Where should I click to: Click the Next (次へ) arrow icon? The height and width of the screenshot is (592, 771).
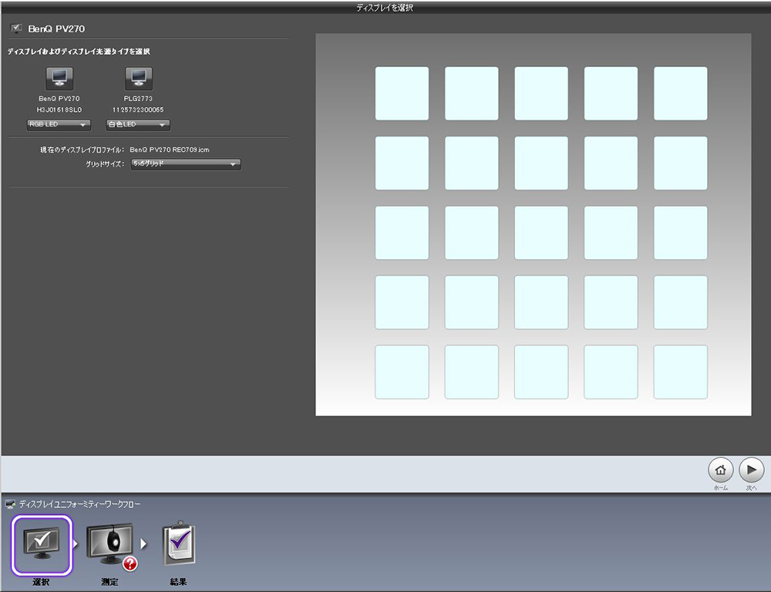[751, 470]
